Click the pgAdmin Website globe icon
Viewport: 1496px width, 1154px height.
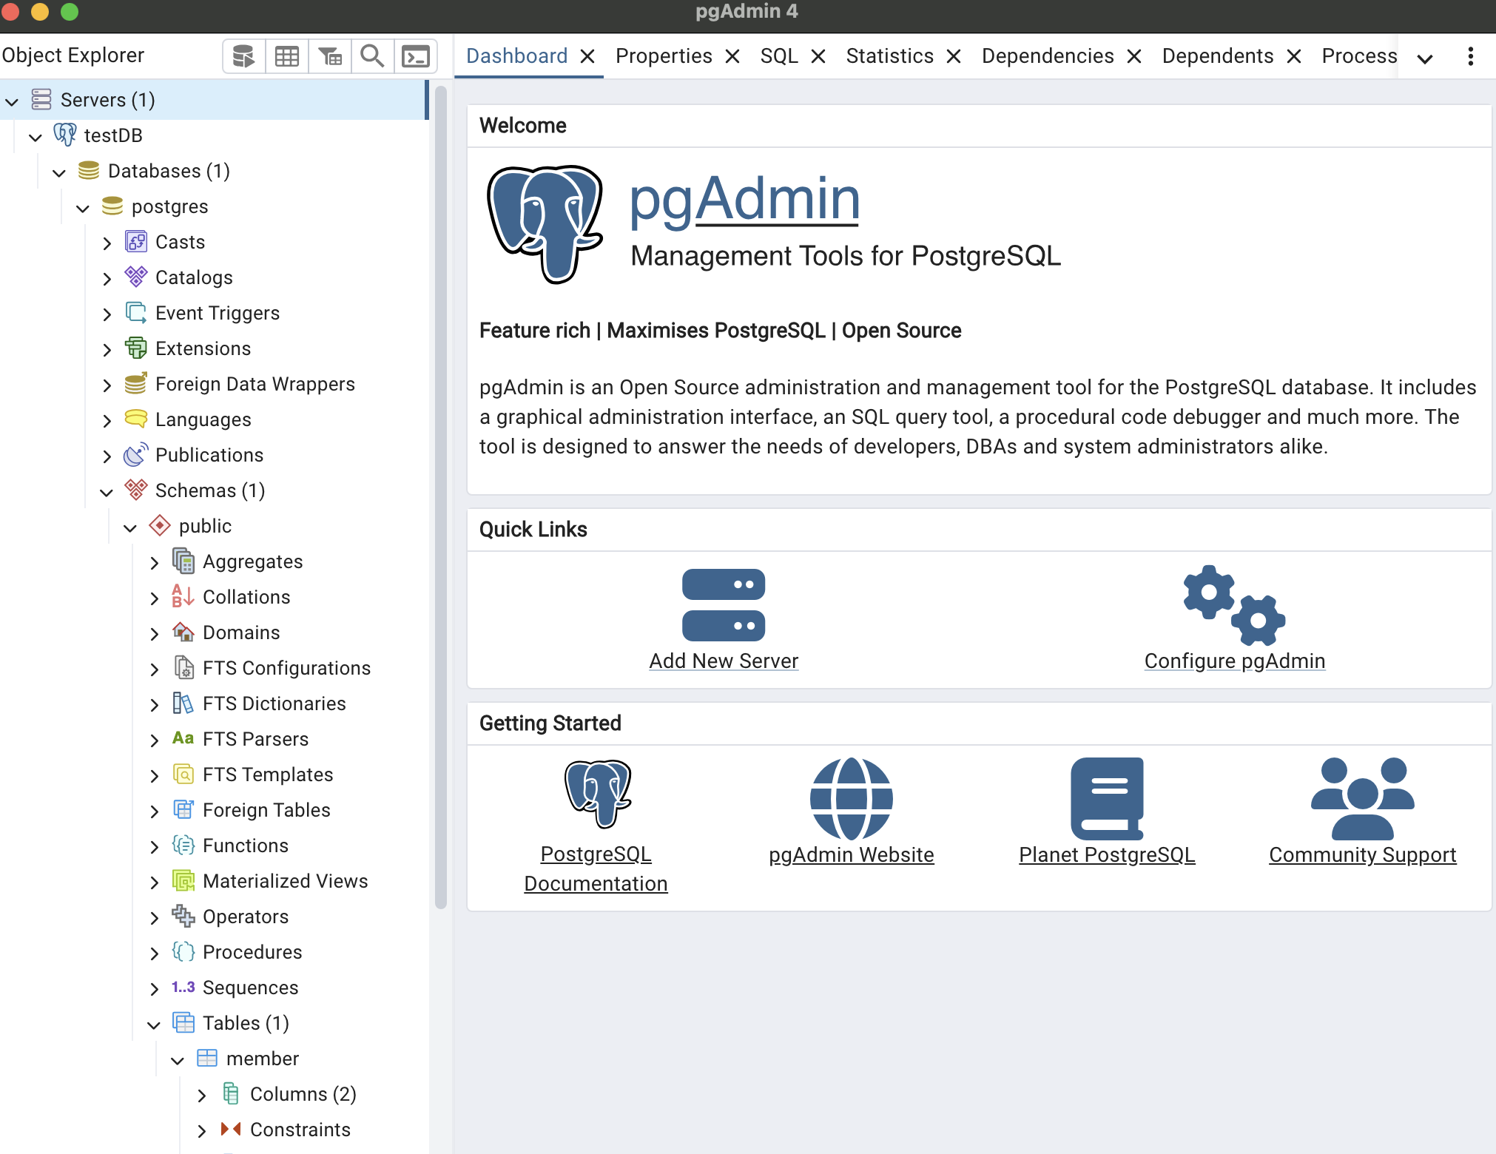click(851, 798)
